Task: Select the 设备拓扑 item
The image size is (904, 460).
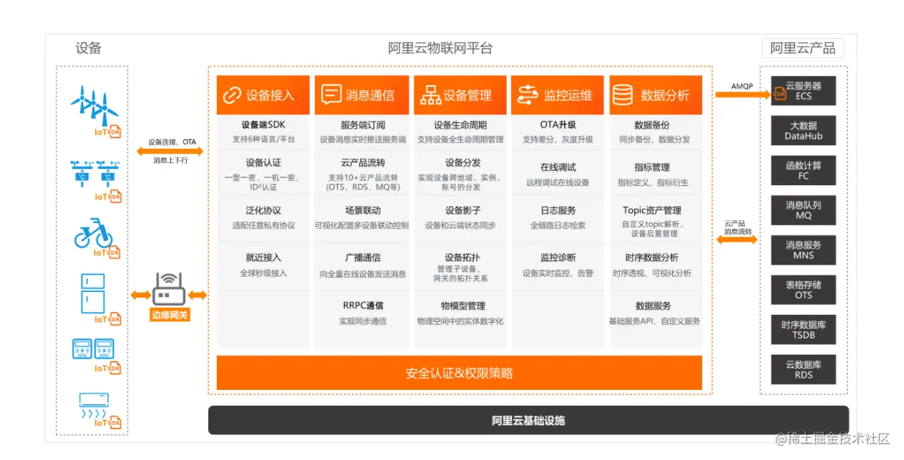Action: (462, 258)
